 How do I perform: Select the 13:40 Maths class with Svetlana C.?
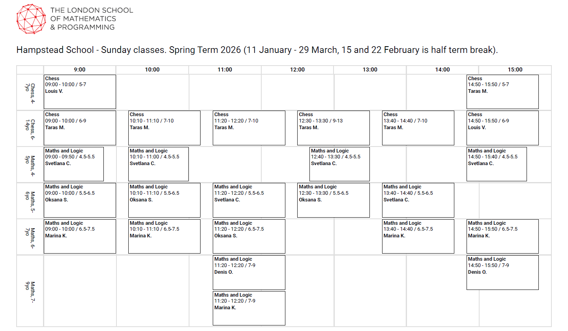[x=418, y=200]
